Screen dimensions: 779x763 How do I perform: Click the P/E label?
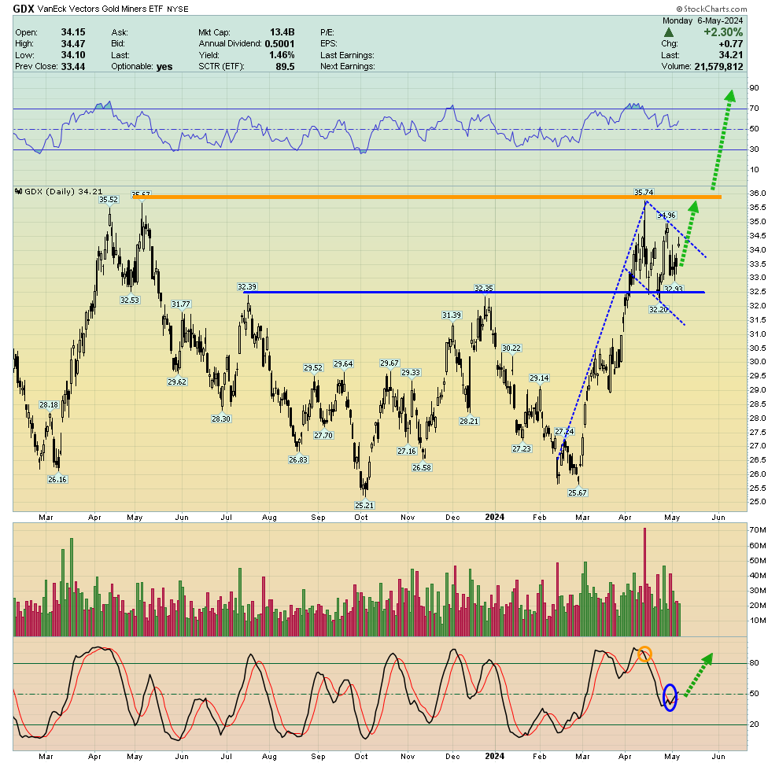pyautogui.click(x=327, y=32)
